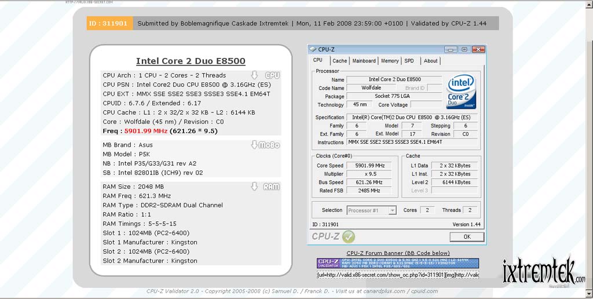This screenshot has width=593, height=299.
Task: Close the CPU-Z window
Action: 478,49
